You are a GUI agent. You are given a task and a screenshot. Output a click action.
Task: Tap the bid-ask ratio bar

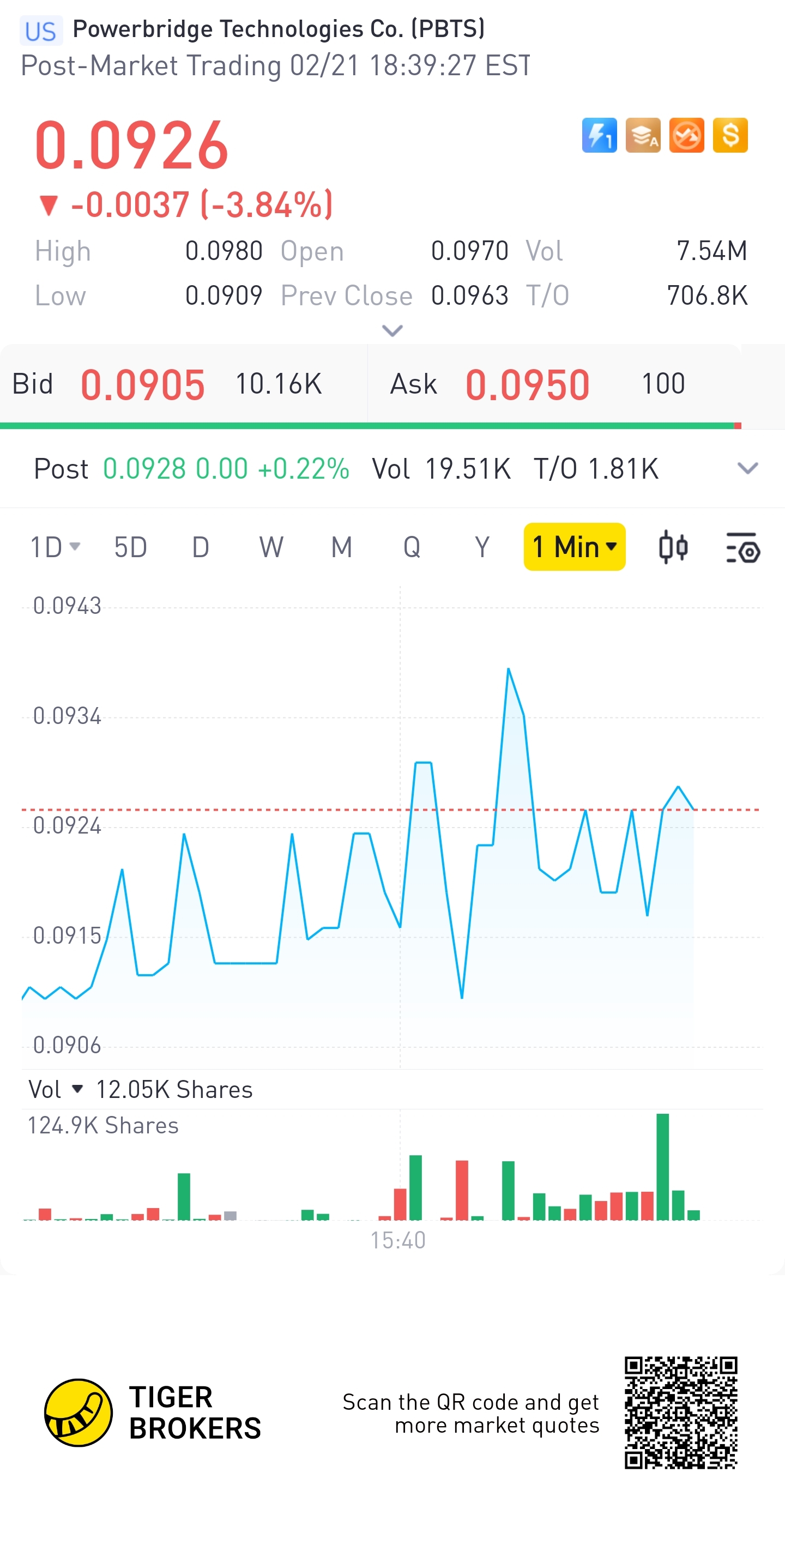pyautogui.click(x=371, y=426)
